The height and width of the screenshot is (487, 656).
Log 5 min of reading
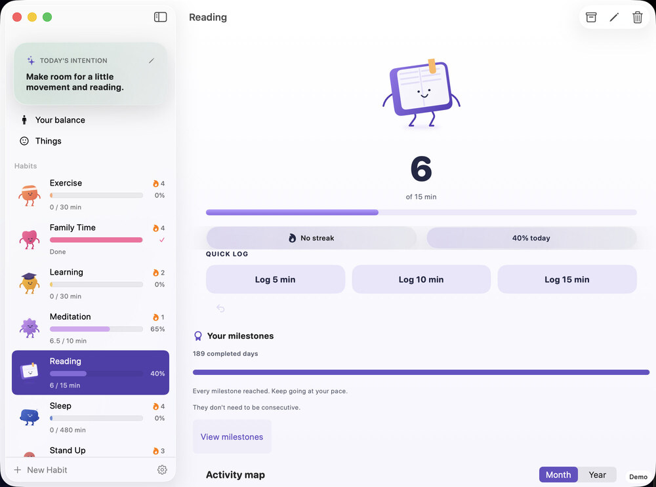276,279
